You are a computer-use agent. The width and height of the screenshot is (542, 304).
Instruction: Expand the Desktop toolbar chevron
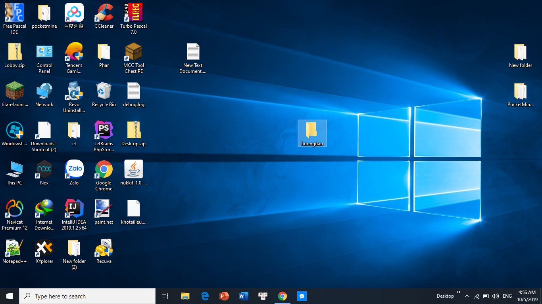coord(459,293)
